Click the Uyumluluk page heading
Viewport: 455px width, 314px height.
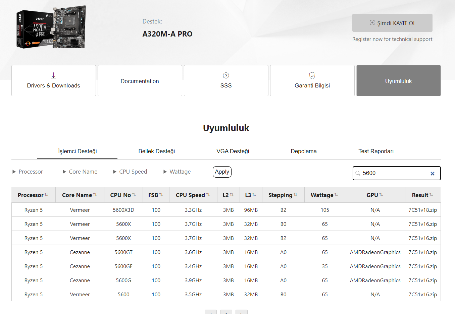tap(226, 128)
